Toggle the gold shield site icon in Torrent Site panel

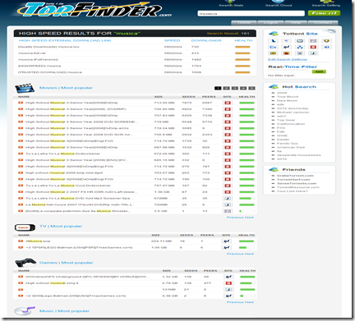point(326,41)
